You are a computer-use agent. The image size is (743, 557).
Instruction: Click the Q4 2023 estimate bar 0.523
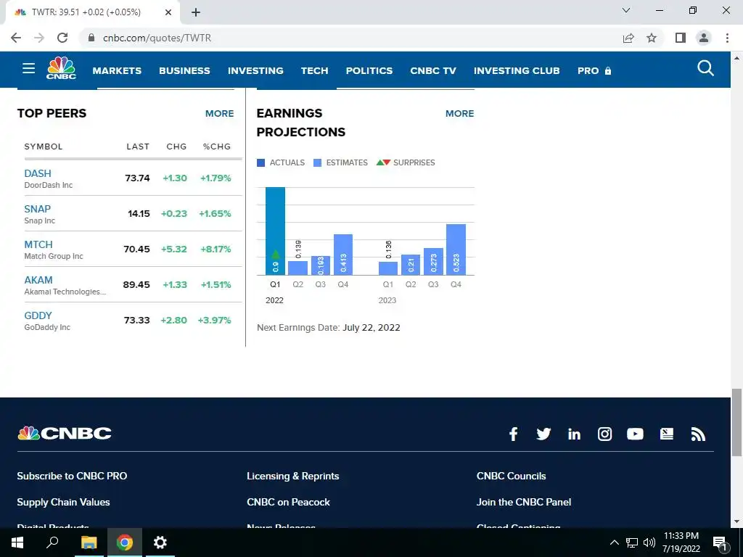456,249
